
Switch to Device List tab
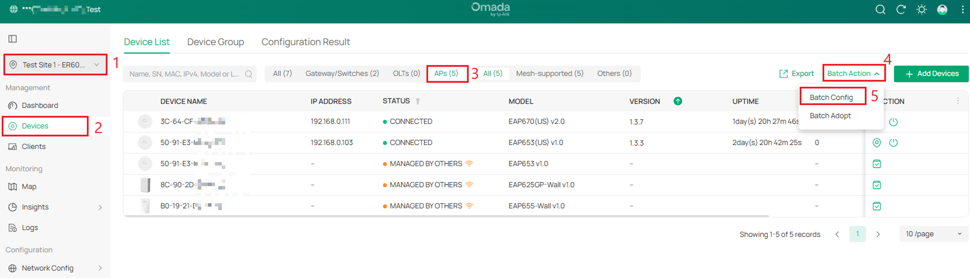146,42
